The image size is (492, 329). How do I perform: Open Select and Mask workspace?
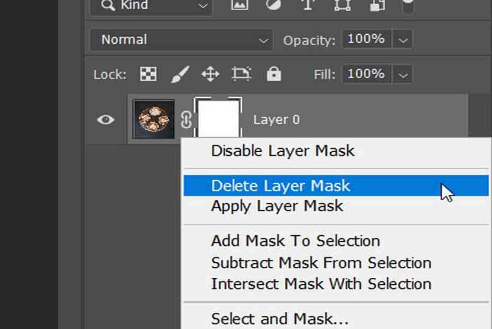(x=279, y=318)
